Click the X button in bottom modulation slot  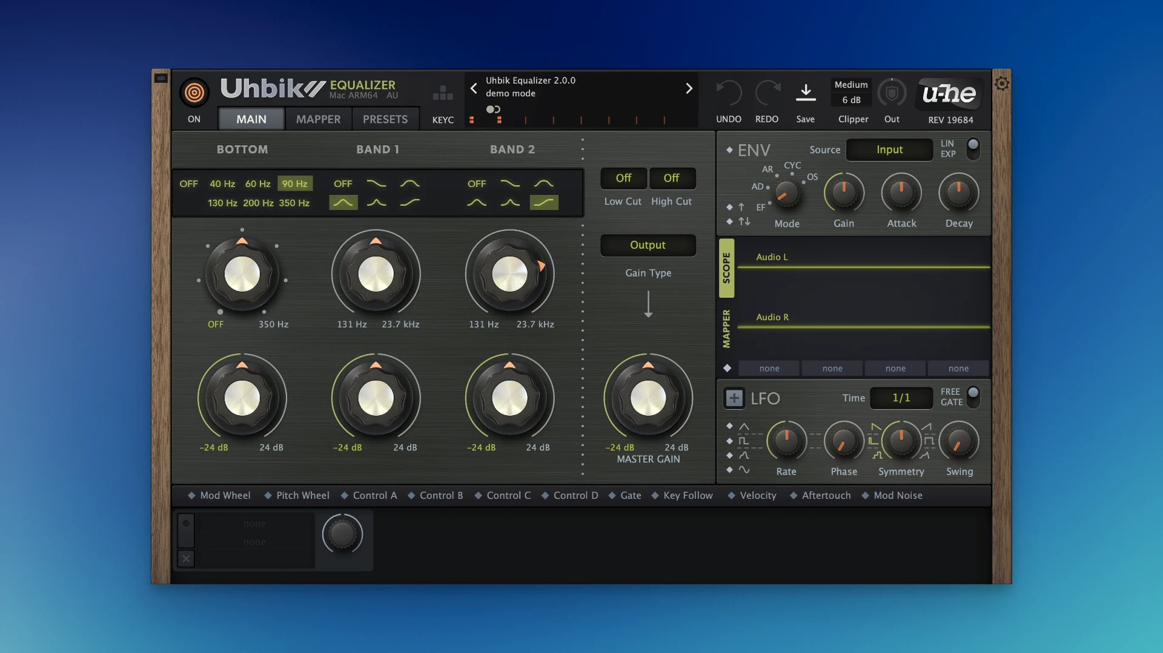(x=186, y=559)
